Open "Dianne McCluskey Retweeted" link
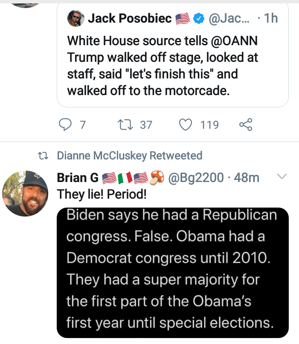The image size is (299, 344). (x=130, y=156)
